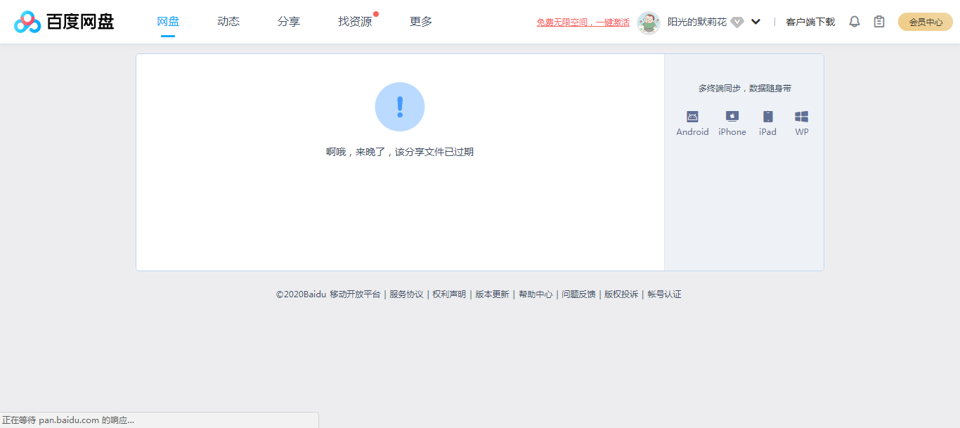Open 找资源 with red dot badge

click(353, 21)
